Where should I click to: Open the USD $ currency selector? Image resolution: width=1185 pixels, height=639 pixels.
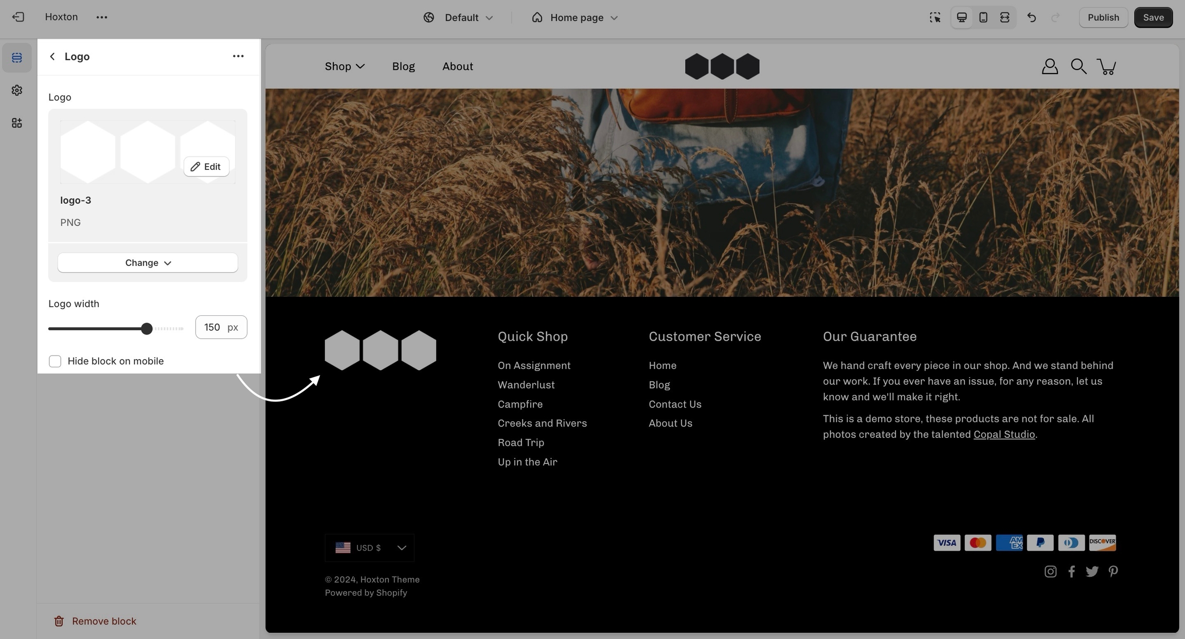(x=369, y=548)
